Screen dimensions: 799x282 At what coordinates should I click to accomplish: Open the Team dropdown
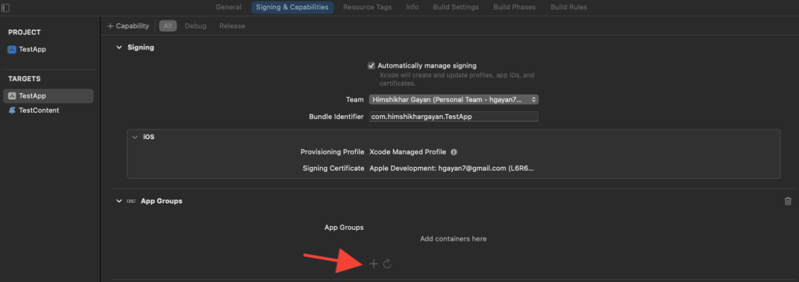(454, 100)
